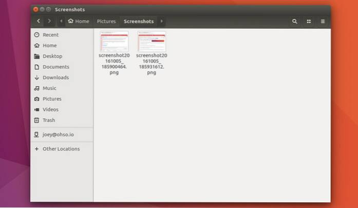The height and width of the screenshot is (208, 358).
Task: Click the Screenshots window title
Action: pyautogui.click(x=70, y=10)
